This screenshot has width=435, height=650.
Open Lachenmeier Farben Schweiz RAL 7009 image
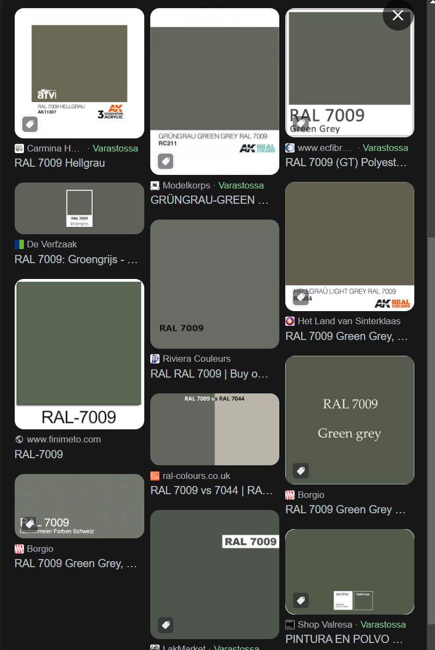[79, 506]
